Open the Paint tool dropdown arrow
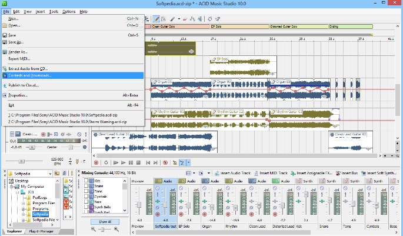The height and width of the screenshot is (236, 403). coord(179,19)
